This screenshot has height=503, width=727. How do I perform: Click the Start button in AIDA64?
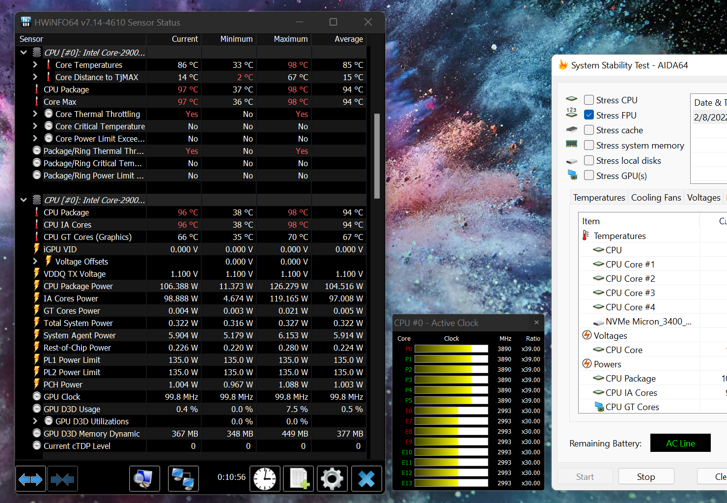pyautogui.click(x=585, y=477)
